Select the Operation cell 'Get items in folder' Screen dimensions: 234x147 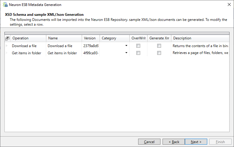[28, 53]
